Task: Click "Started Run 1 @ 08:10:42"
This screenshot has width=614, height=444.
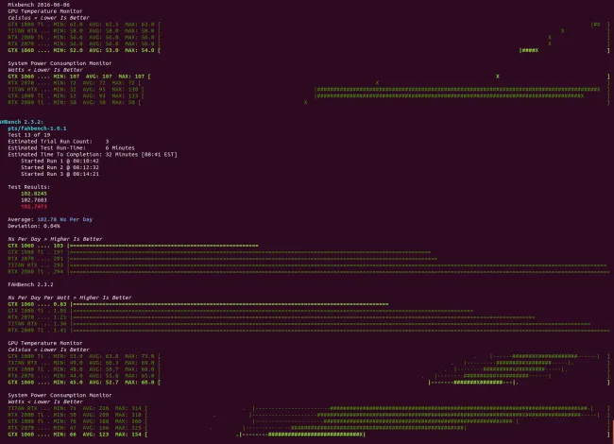Action: [x=60, y=161]
